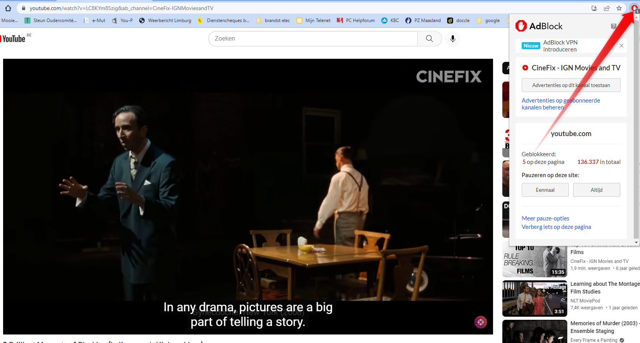Image resolution: width=640 pixels, height=343 pixels.
Task: Open Memories of Murder (2003) video title
Action: 605,327
